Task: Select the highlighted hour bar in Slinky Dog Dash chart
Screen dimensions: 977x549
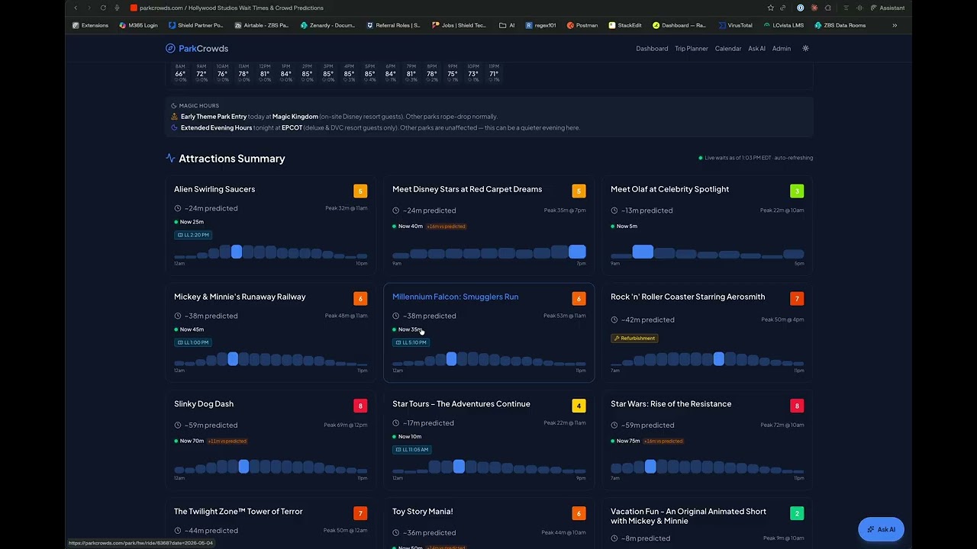Action: pyautogui.click(x=243, y=466)
